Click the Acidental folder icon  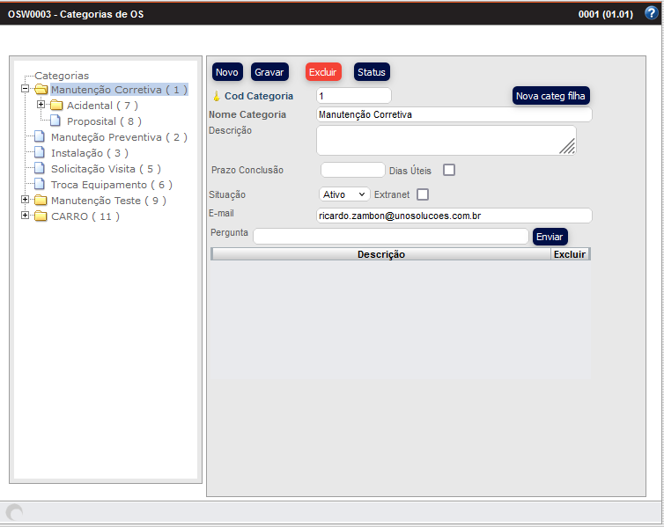coord(56,106)
